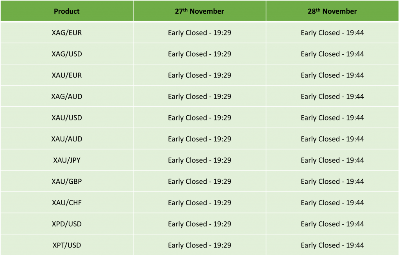Viewport: 400px width, 256px height.
Task: Pick the XAG/AUD product cell
Action: 67,97
